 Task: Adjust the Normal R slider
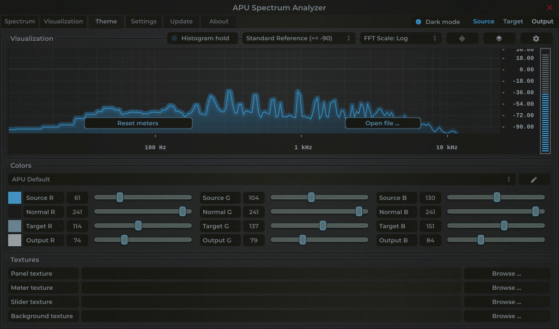(143, 212)
